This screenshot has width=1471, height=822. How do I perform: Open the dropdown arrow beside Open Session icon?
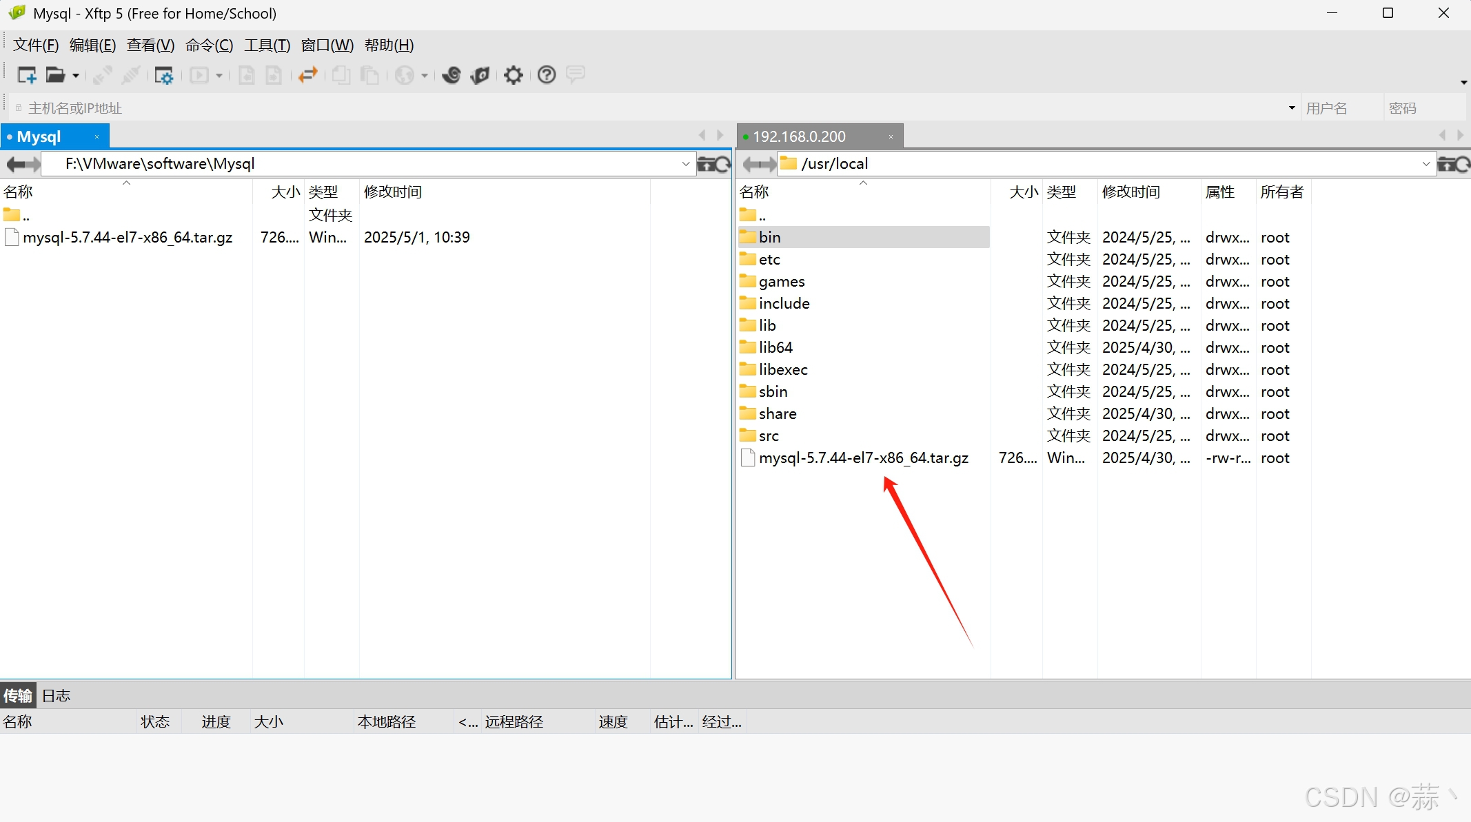point(76,76)
